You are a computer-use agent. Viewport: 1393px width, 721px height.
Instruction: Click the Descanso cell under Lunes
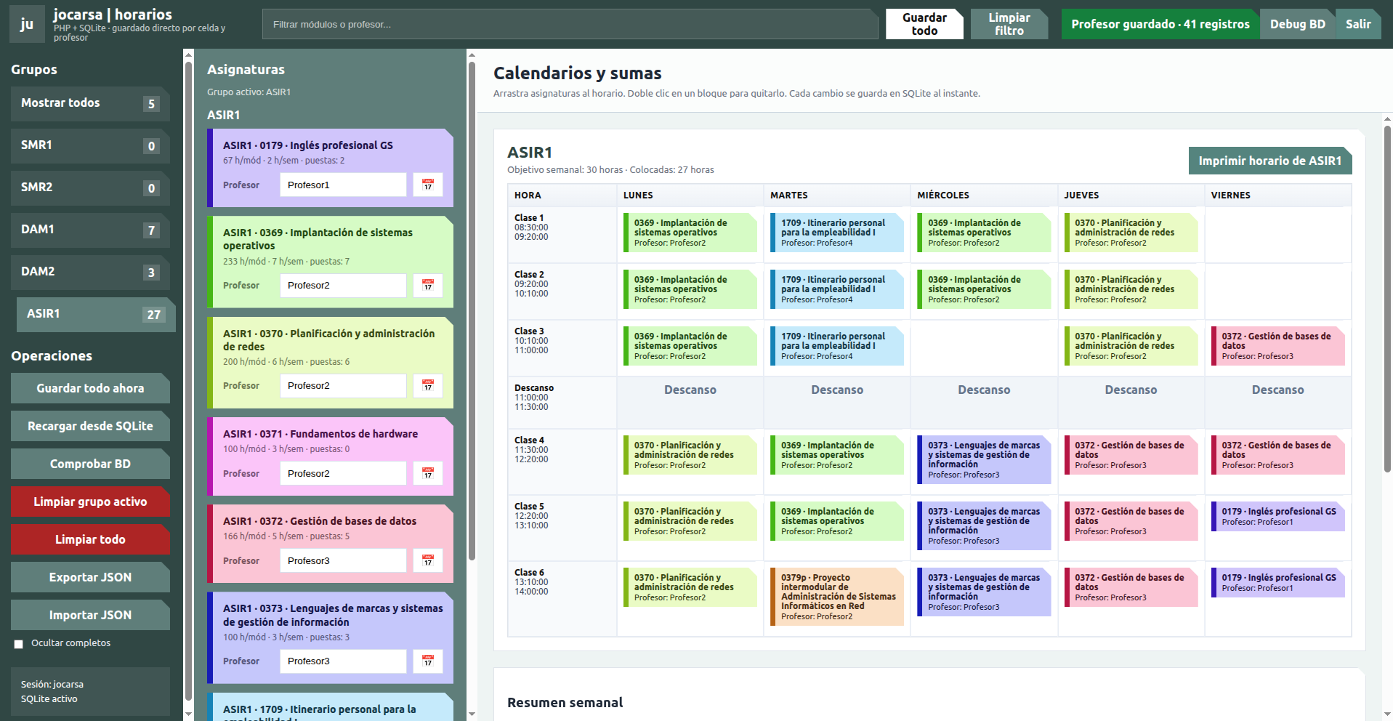(x=690, y=403)
